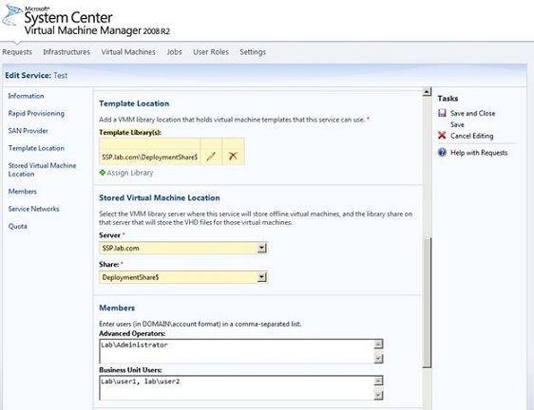Click the red X Cancel Editing icon

coord(442,136)
